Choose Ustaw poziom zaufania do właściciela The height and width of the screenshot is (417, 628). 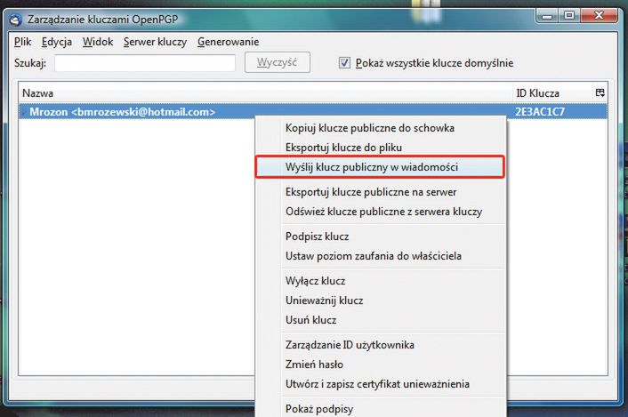[x=380, y=256]
